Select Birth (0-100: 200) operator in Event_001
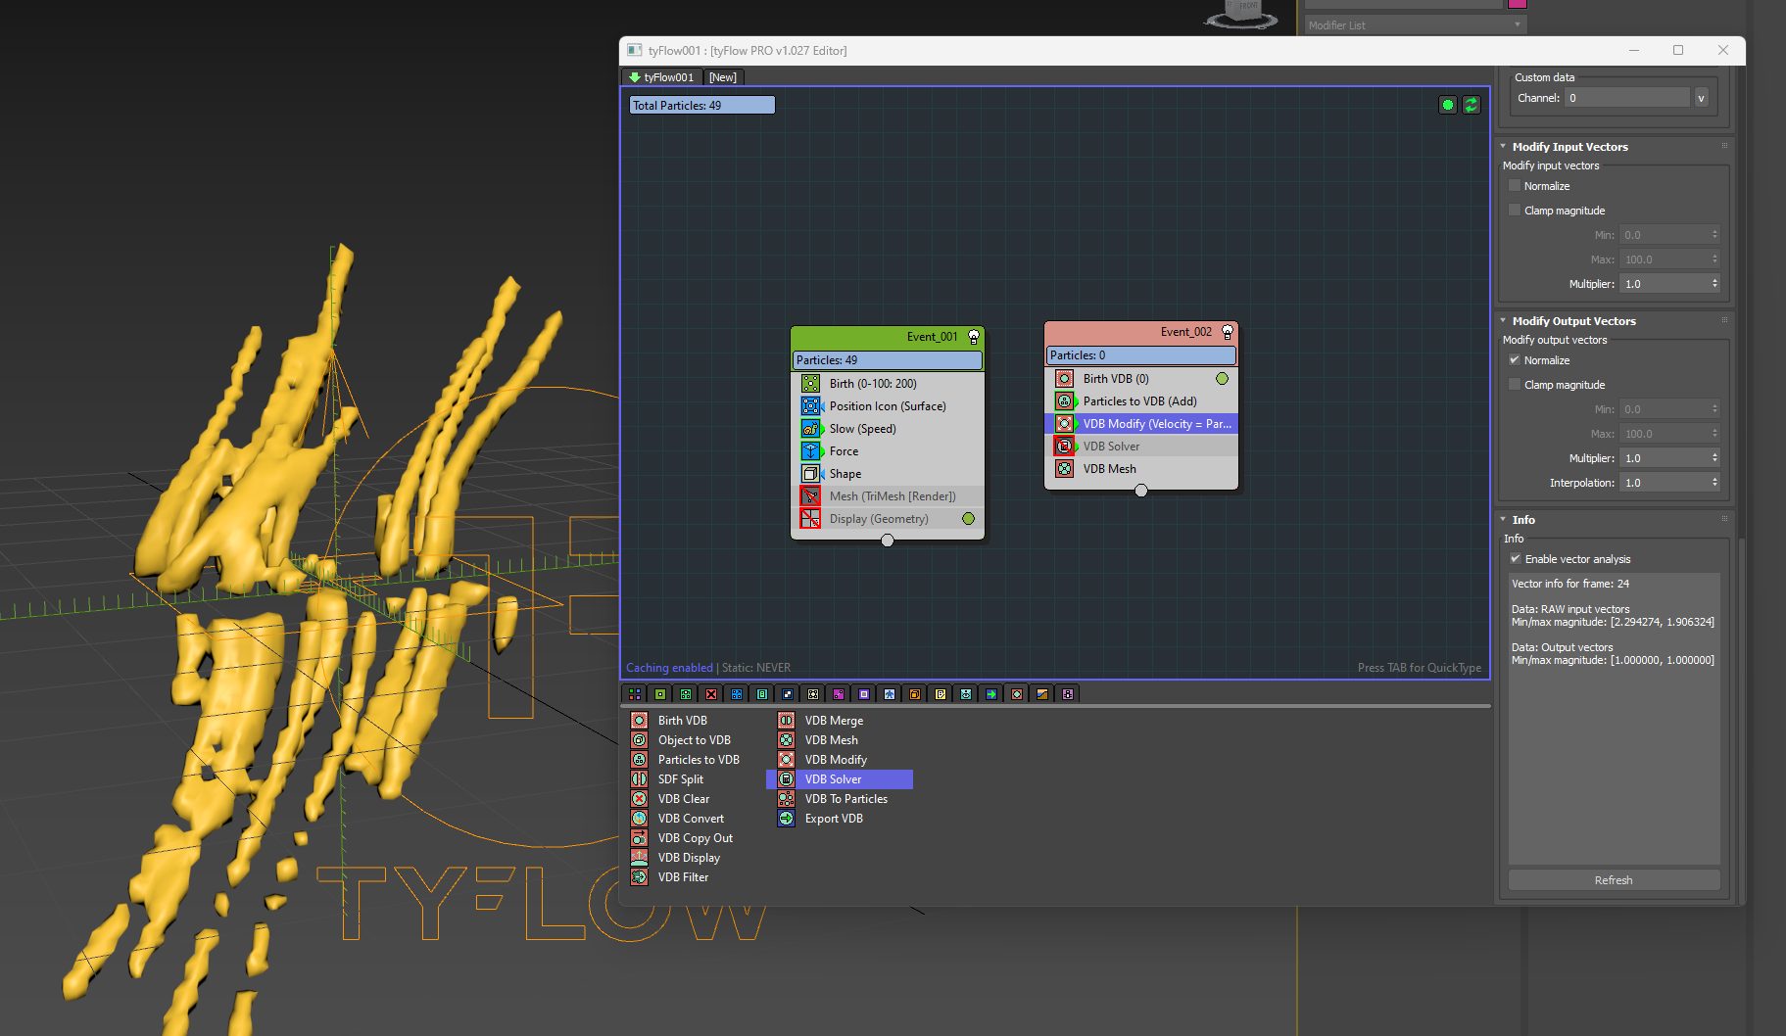Screen dimensions: 1786x1036 pos(888,384)
